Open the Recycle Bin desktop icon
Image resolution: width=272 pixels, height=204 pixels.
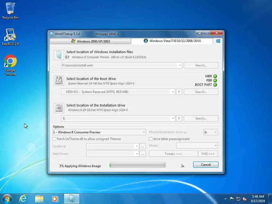pos(10,11)
